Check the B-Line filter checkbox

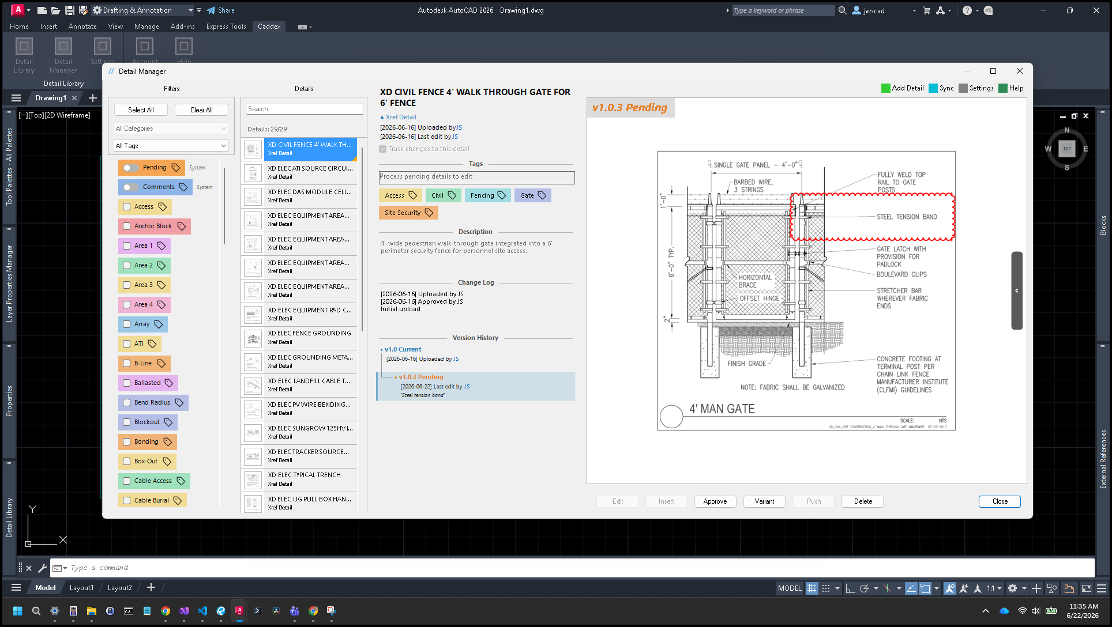pos(127,364)
